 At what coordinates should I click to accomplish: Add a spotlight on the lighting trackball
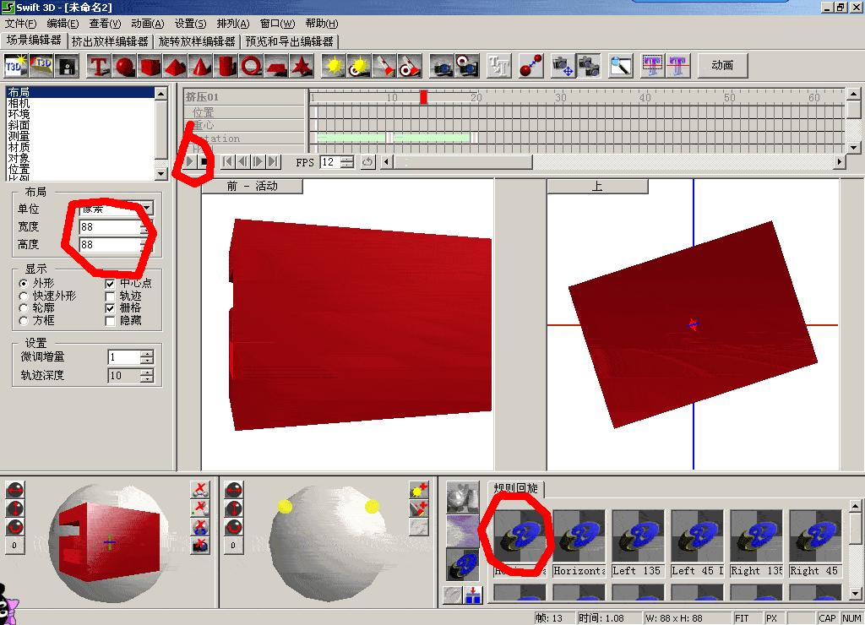419,508
